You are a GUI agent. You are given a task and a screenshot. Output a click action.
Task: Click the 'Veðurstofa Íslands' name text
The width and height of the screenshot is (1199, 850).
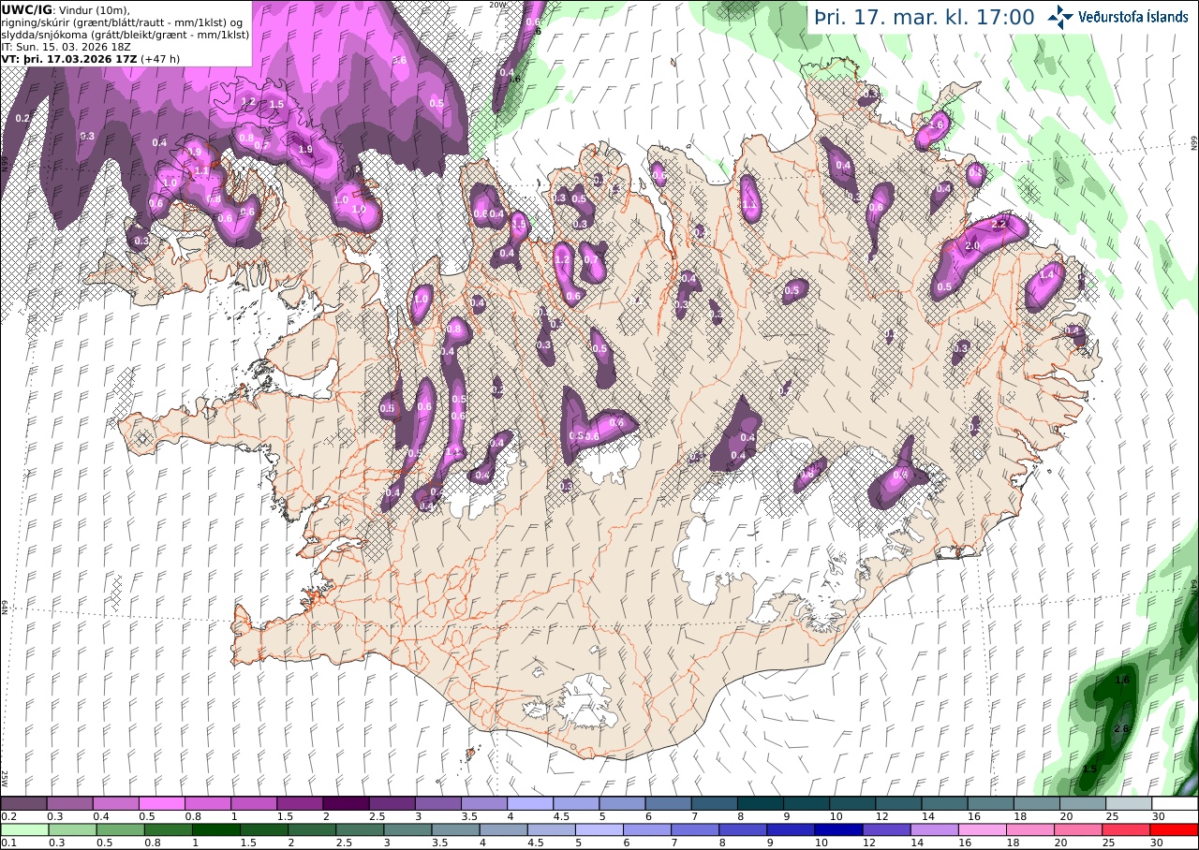(1133, 17)
